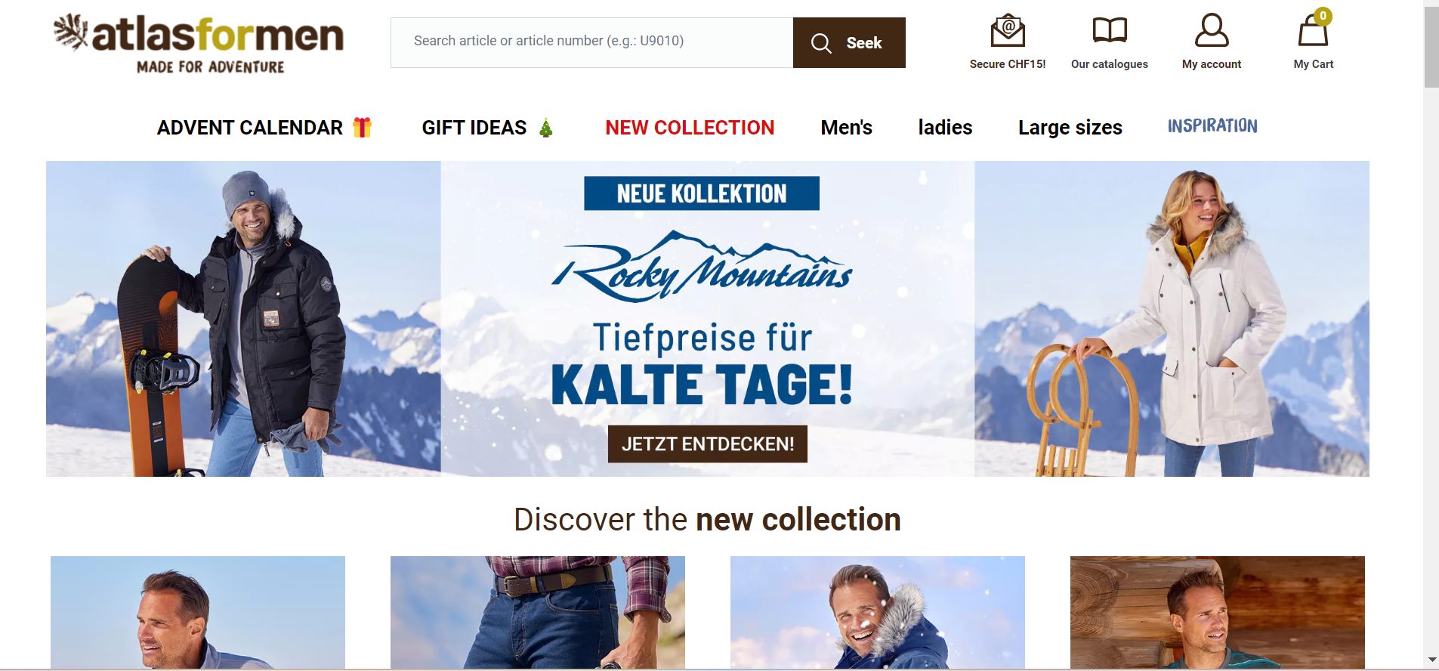Open the jeans and belt product thumbnail
The height and width of the screenshot is (671, 1439).
538,613
